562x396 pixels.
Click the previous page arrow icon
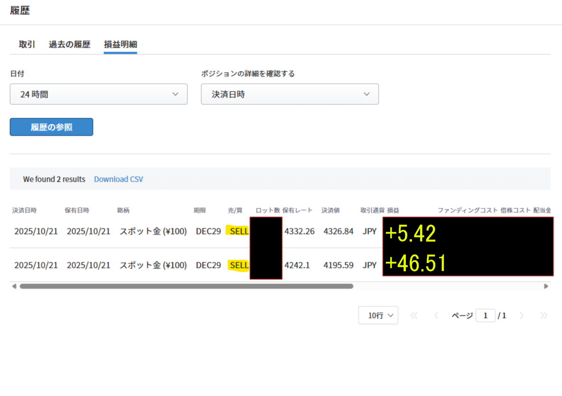436,315
